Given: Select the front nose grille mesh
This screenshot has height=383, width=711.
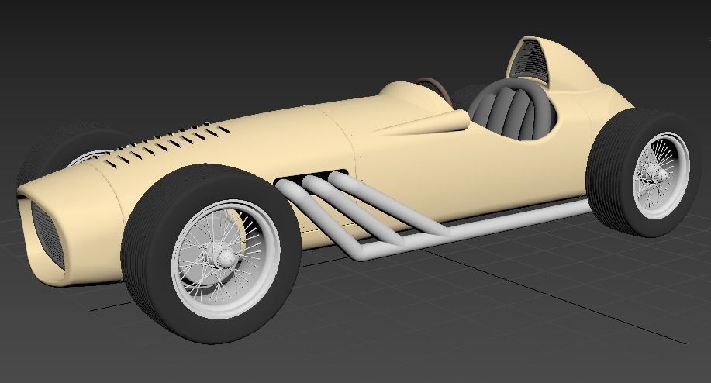Looking at the screenshot, I should tap(48, 235).
